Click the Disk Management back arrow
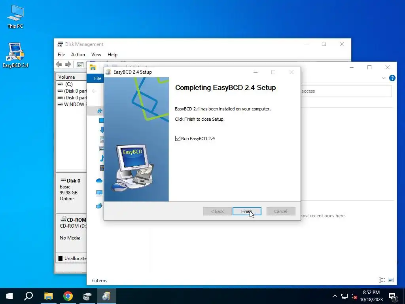Image resolution: width=405 pixels, height=304 pixels. click(59, 65)
